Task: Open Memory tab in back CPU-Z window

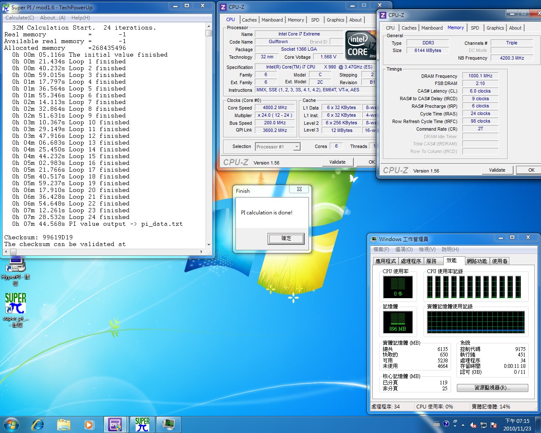Action: [x=296, y=20]
